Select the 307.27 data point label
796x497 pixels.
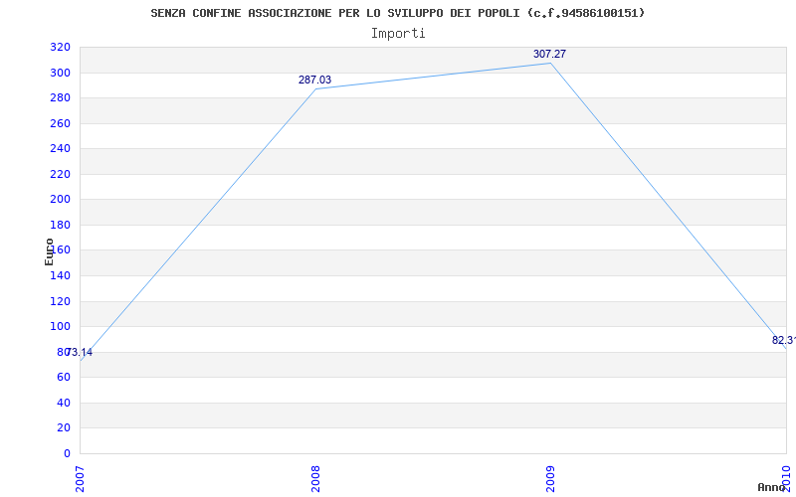549,54
